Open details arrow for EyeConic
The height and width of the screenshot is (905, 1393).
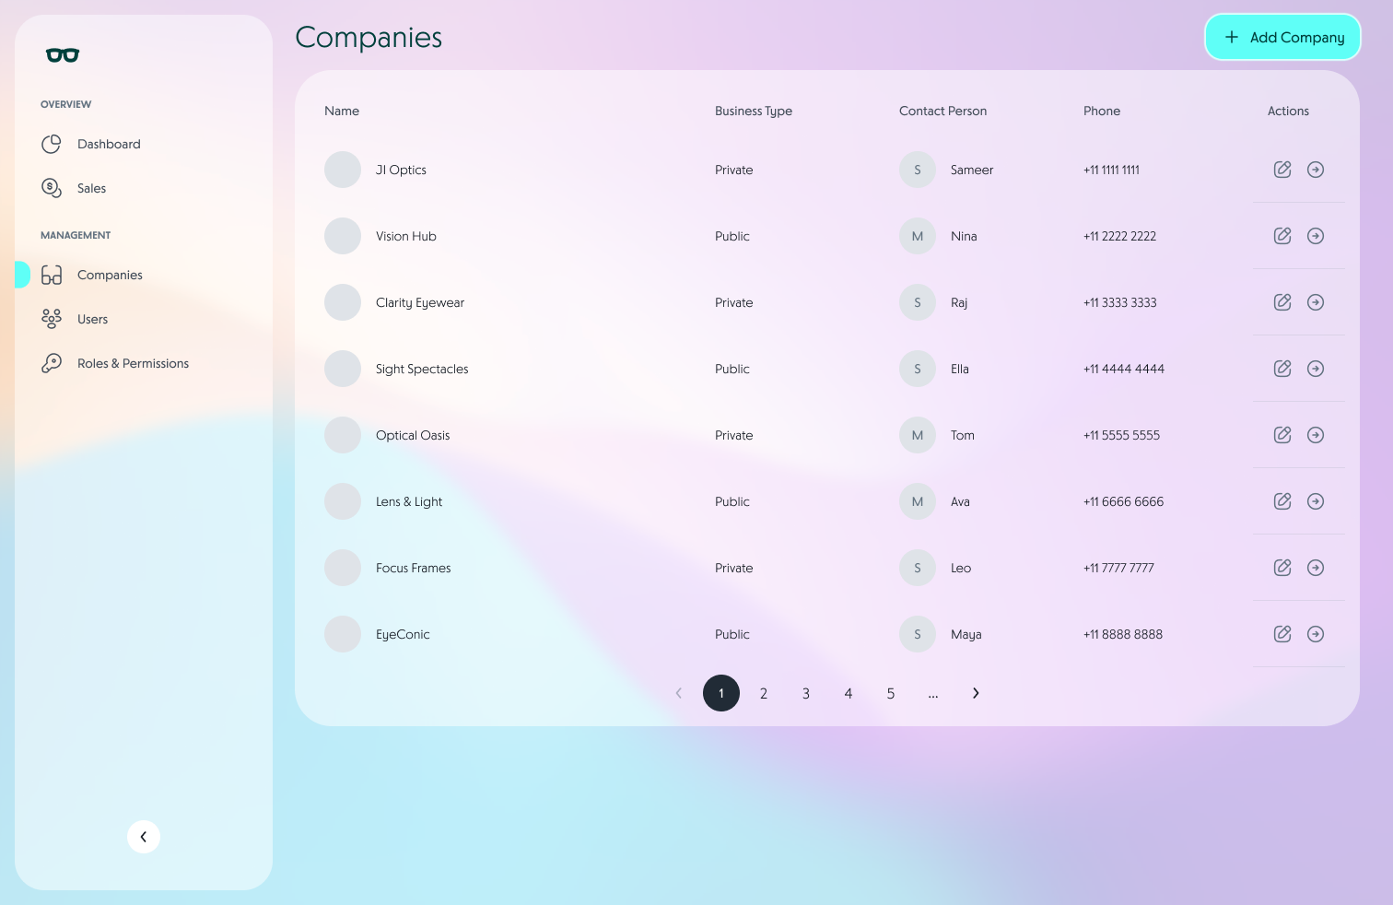[x=1316, y=634]
